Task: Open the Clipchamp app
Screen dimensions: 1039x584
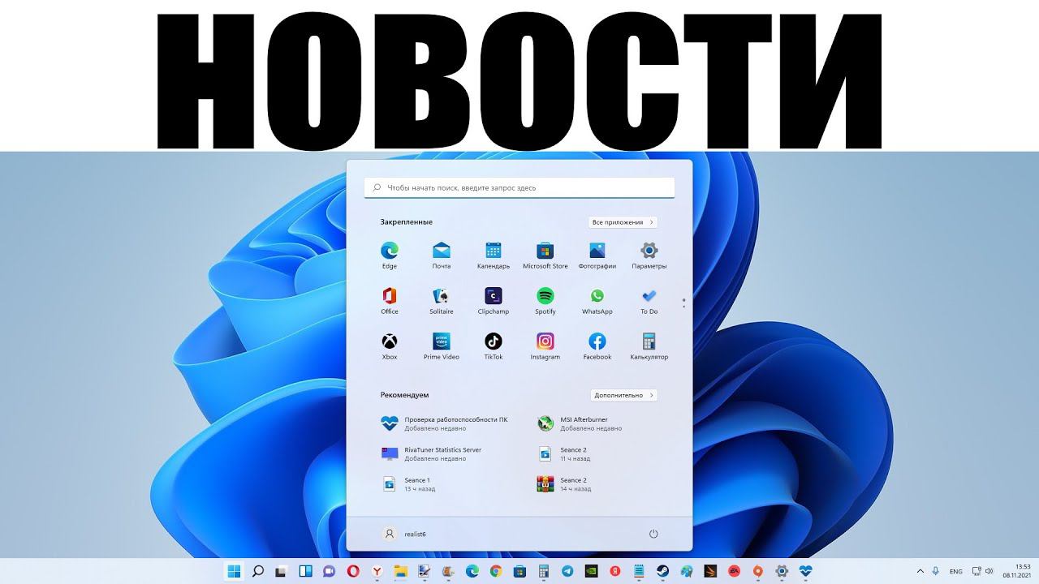Action: pyautogui.click(x=494, y=300)
